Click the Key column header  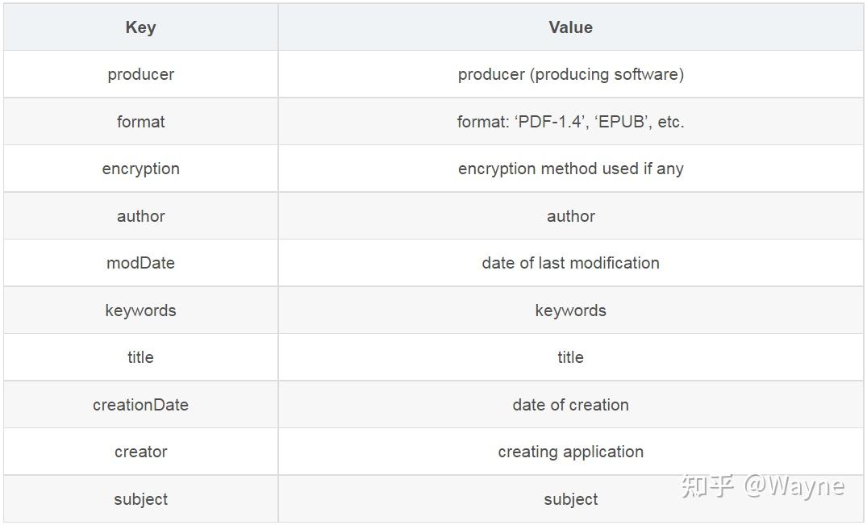[x=140, y=27]
